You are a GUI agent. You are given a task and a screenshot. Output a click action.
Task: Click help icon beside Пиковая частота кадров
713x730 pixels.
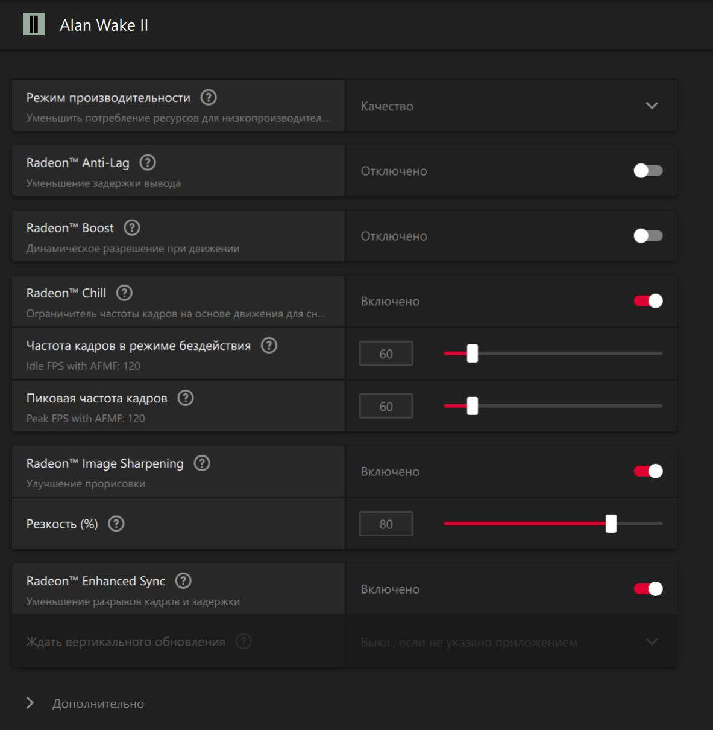click(186, 398)
